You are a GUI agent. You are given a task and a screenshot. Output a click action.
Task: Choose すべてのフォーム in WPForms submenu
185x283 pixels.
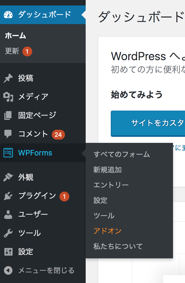point(122,154)
